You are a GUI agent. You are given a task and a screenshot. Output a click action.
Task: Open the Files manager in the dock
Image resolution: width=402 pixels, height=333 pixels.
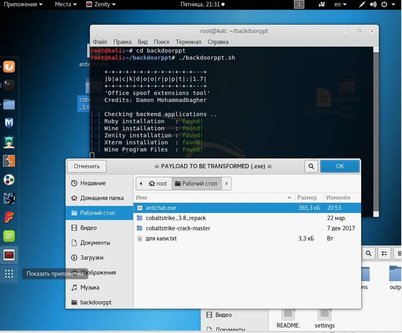click(9, 104)
